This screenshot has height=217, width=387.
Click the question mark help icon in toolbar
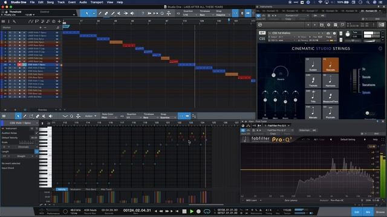tap(143, 13)
